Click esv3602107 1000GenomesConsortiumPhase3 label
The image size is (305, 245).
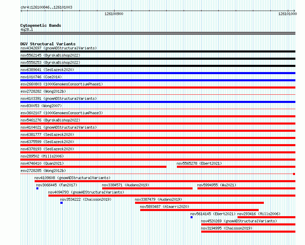point(62,113)
